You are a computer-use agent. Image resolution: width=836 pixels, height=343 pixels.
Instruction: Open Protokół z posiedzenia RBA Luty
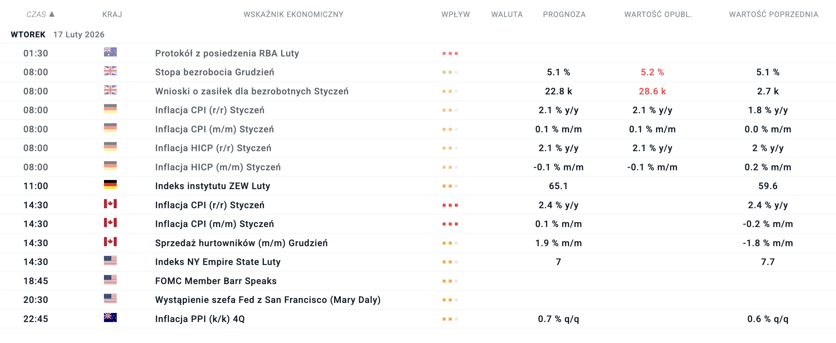coord(227,53)
